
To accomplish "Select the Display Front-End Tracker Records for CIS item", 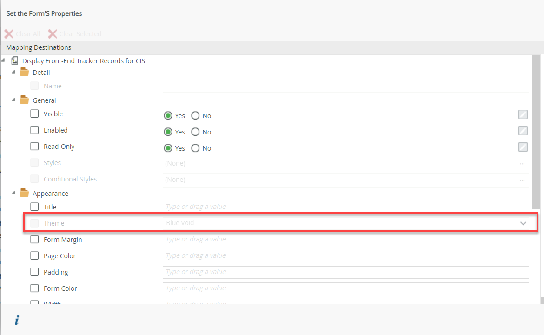I will (84, 61).
